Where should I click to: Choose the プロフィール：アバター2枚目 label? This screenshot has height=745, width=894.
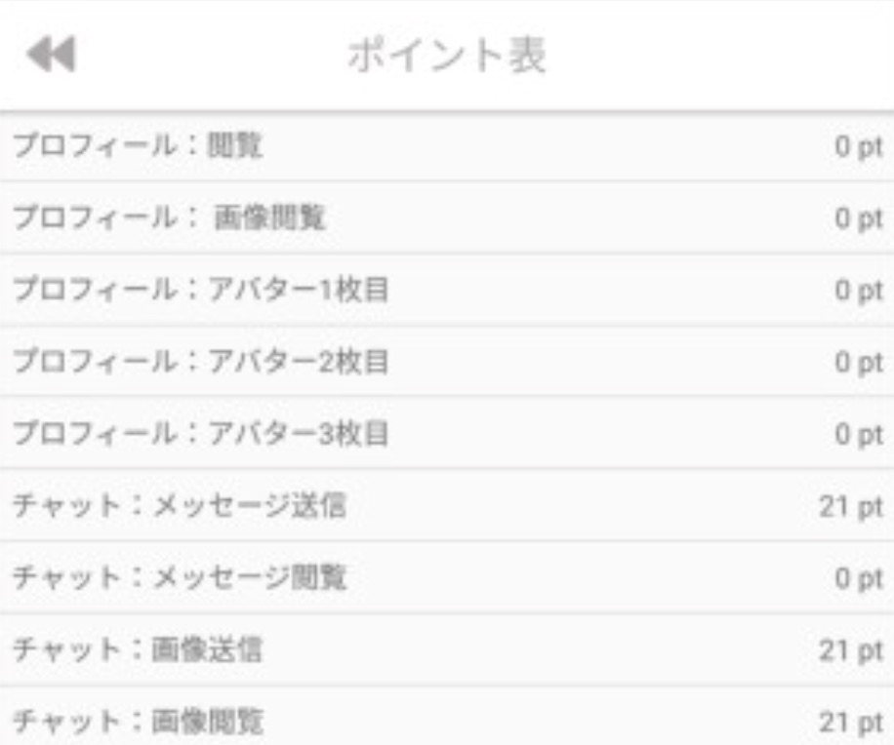coord(200,362)
